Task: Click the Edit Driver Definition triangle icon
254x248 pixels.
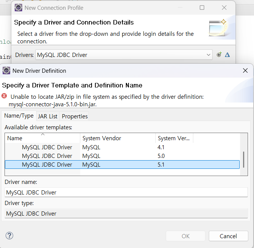Action: point(227,55)
